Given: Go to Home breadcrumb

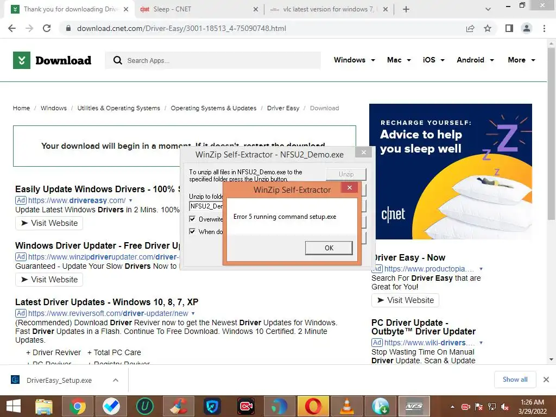Looking at the screenshot, I should click(21, 108).
